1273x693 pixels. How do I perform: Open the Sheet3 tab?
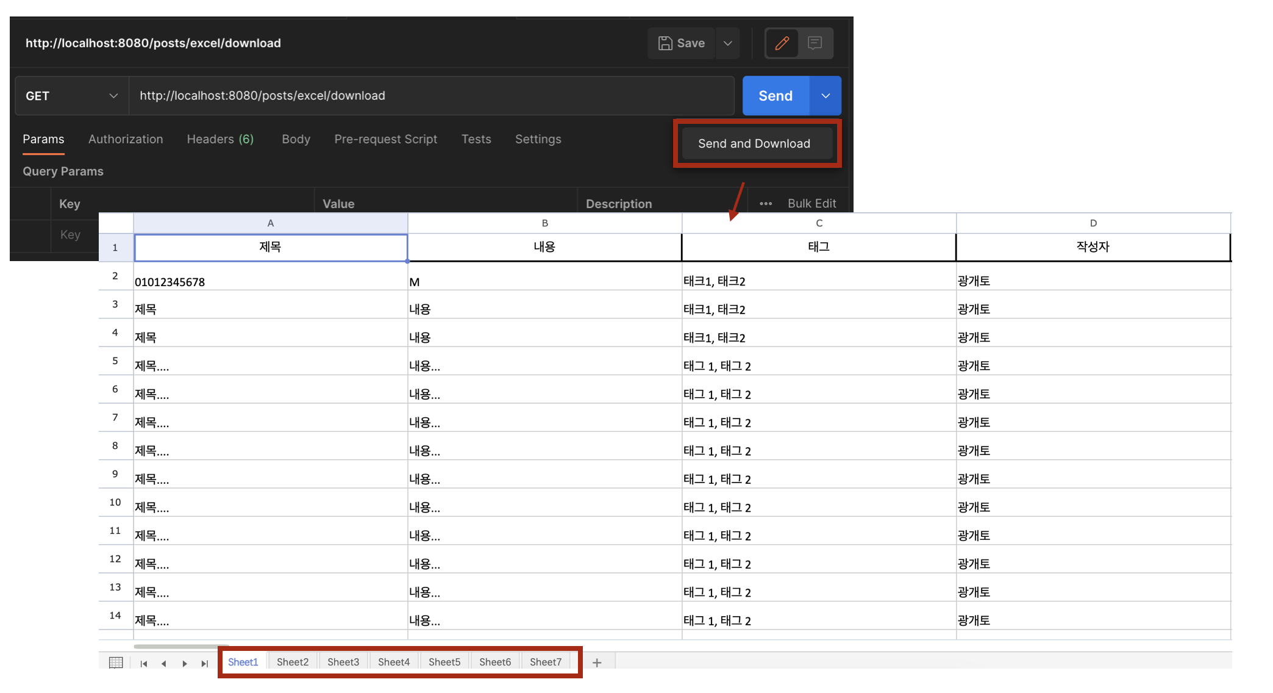coord(343,662)
